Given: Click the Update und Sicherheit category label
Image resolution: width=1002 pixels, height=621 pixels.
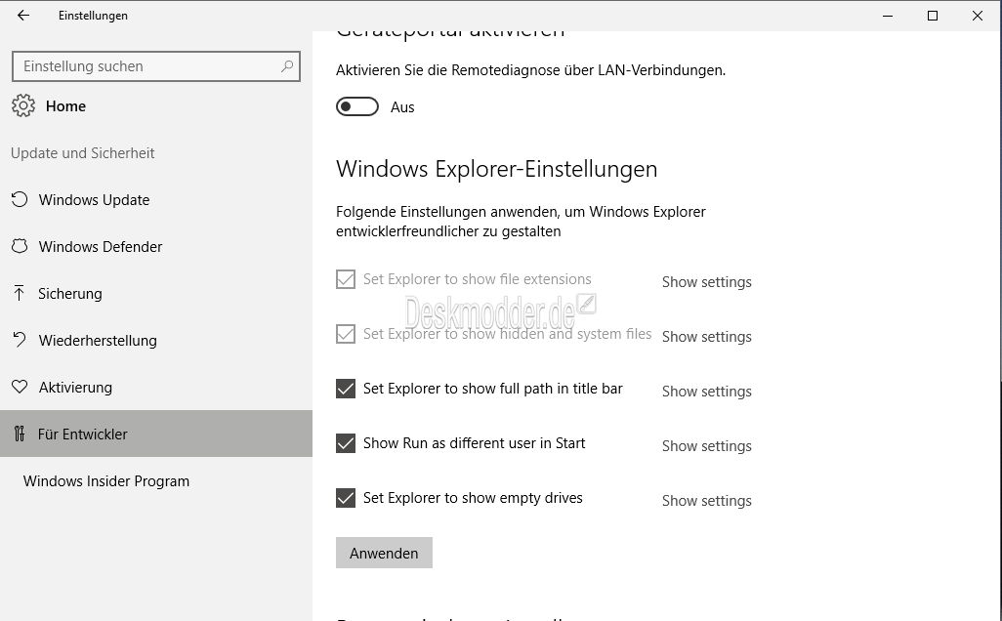Looking at the screenshot, I should click(82, 152).
